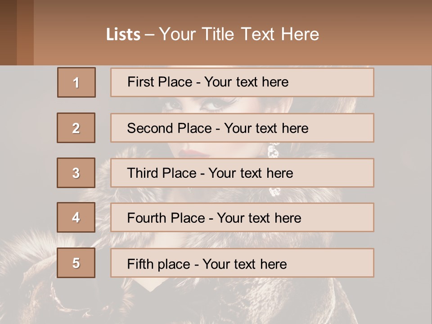Click the bold word Lists in title
This screenshot has height=324, width=432.
pyautogui.click(x=123, y=35)
